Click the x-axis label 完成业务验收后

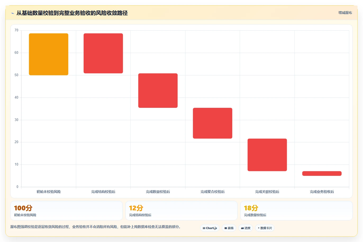tap(322, 192)
